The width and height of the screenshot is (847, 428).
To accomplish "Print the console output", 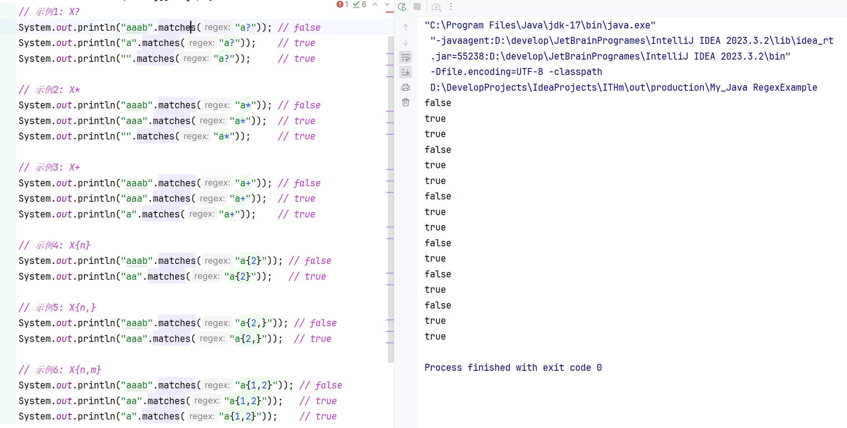I will pyautogui.click(x=406, y=87).
